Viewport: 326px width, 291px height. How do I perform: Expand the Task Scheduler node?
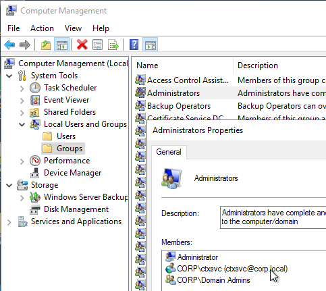[22, 88]
